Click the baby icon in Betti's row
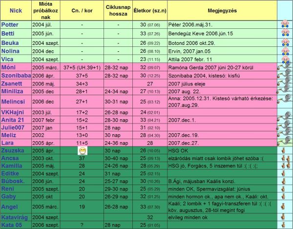The width and height of the screenshot is (293, 229). pyautogui.click(x=284, y=33)
